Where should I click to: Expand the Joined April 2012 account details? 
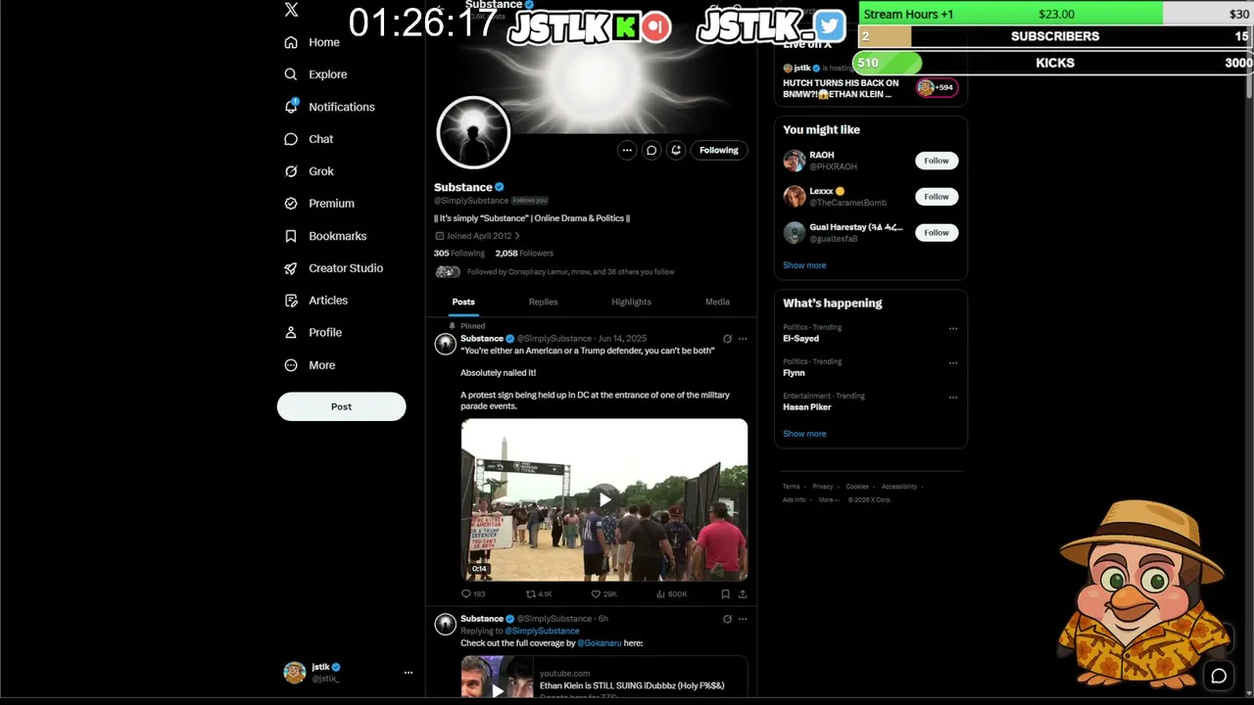478,236
